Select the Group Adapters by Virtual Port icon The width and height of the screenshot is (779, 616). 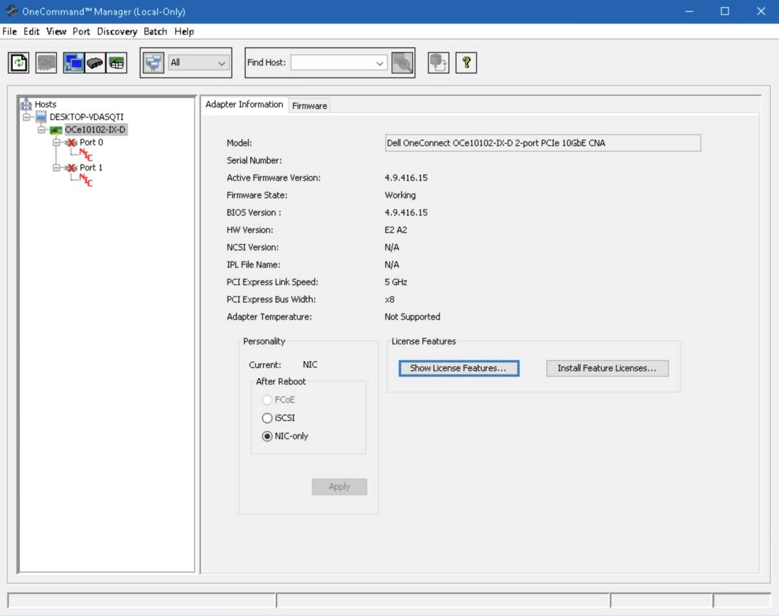(x=116, y=63)
